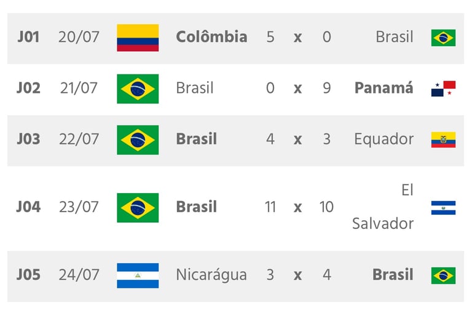Click the El Salvador flag in J04
This screenshot has width=472, height=315.
pyautogui.click(x=443, y=208)
